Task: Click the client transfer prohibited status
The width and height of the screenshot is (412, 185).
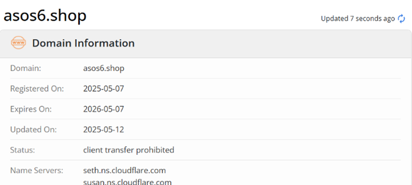Action: 128,150
